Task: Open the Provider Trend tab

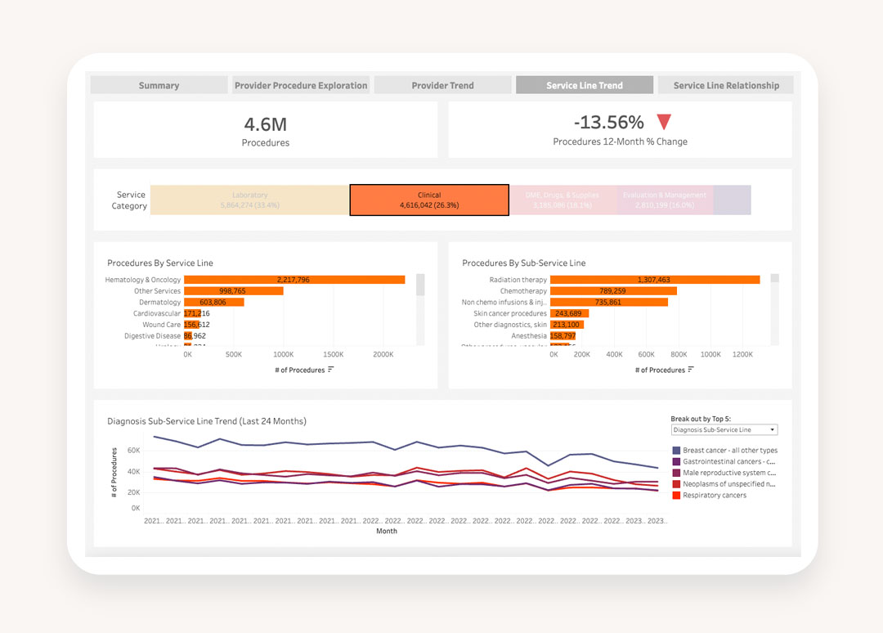Action: point(442,85)
